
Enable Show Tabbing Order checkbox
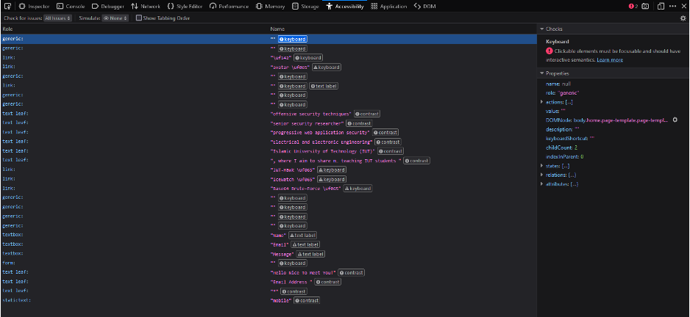(x=139, y=18)
